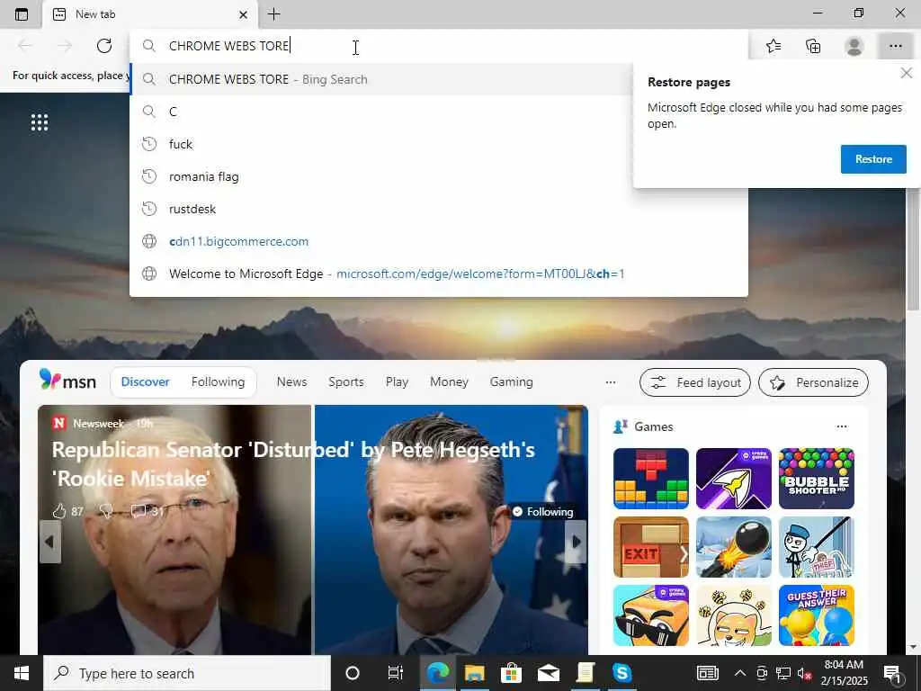Launch the sunglasses cube game thumbnail
Screen dimensions: 921x691
coord(651,615)
